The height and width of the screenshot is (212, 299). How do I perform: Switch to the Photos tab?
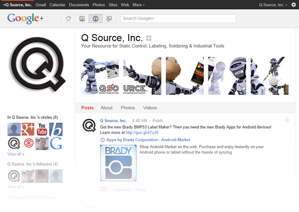point(128,108)
